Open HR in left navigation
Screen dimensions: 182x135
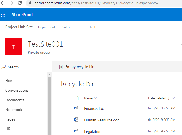pos(8,129)
